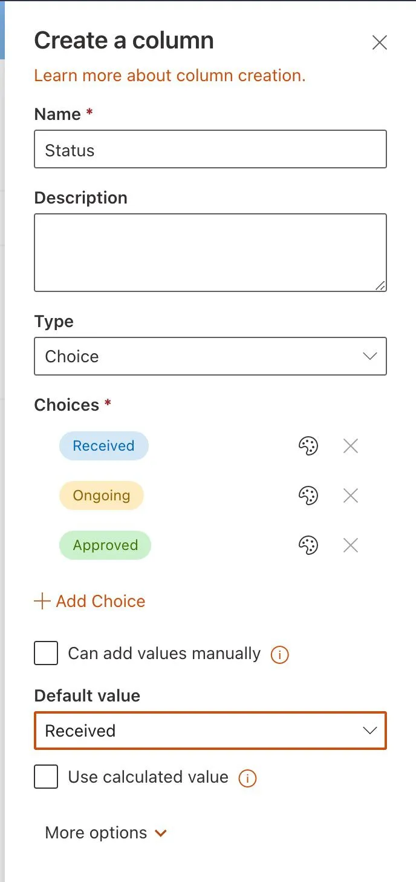
Task: Expand the Default value dropdown
Action: 210,731
